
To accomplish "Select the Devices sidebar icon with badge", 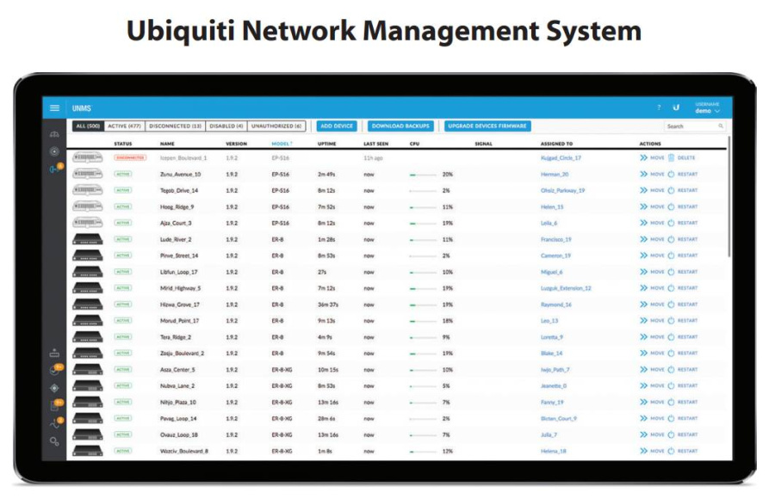I will [56, 169].
